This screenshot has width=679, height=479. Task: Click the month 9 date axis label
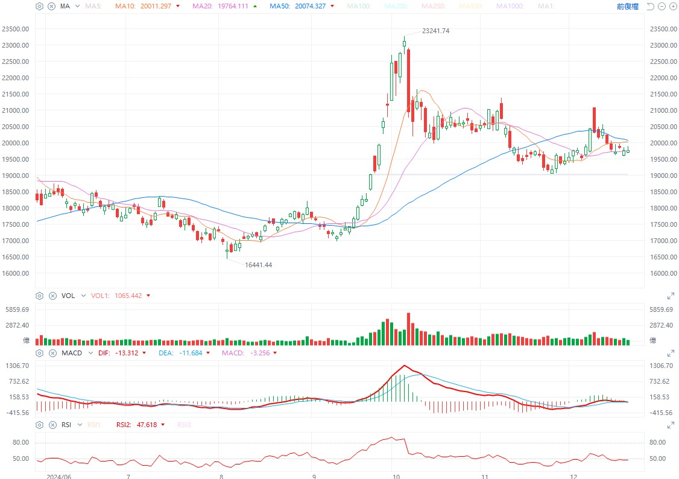314,476
